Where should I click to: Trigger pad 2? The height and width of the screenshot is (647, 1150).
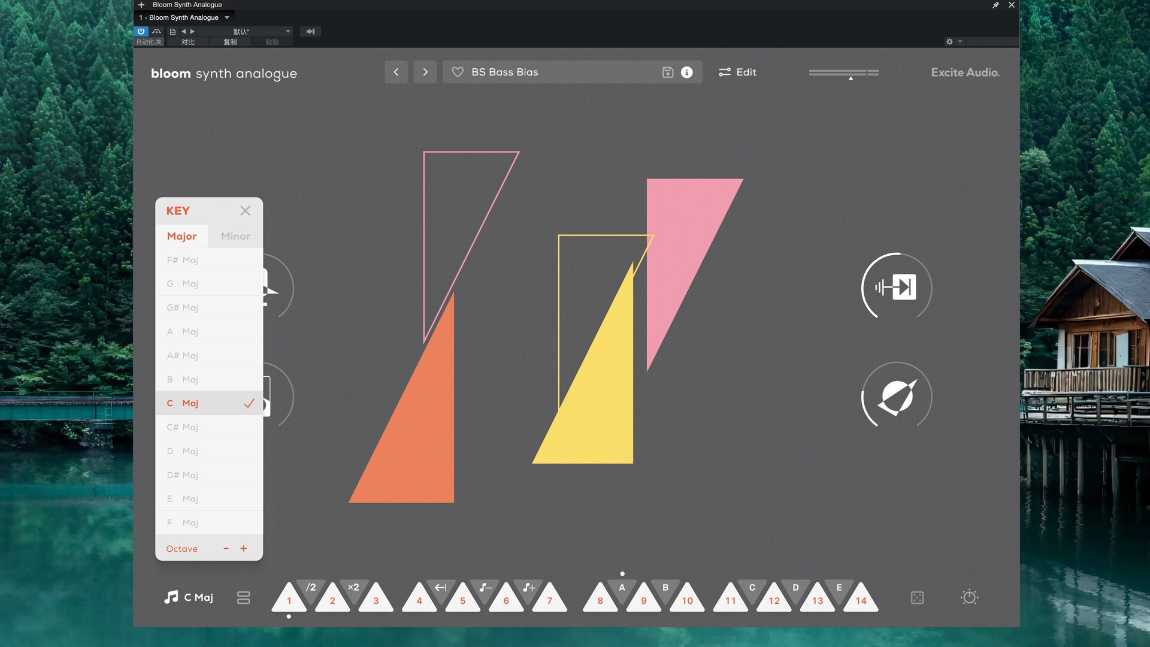click(332, 598)
